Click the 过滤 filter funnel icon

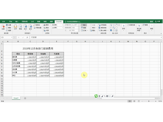(x=91, y=25)
